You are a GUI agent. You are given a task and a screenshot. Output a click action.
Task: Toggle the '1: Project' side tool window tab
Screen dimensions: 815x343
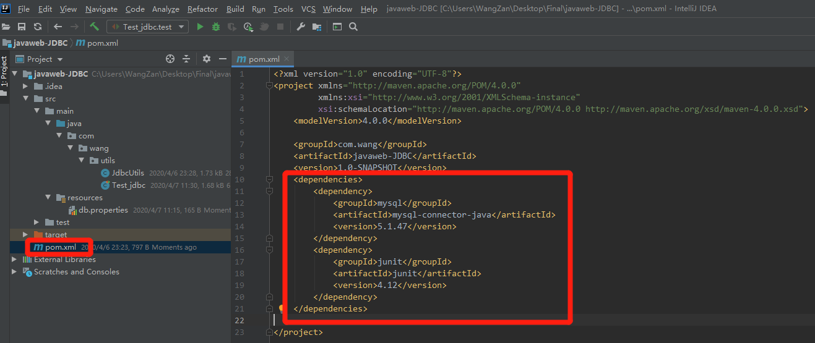(4, 72)
